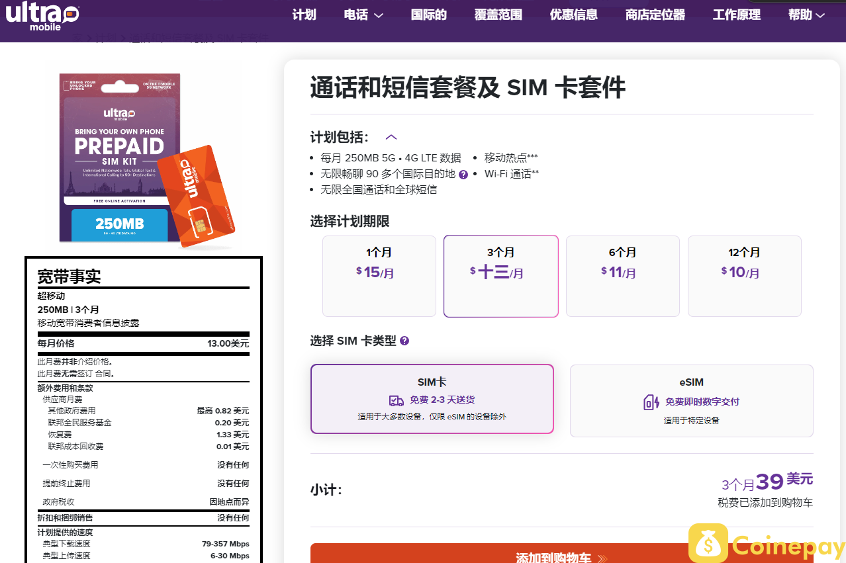Select the SIM卡 physical card option
Screen dimensions: 846x563
[x=432, y=399]
